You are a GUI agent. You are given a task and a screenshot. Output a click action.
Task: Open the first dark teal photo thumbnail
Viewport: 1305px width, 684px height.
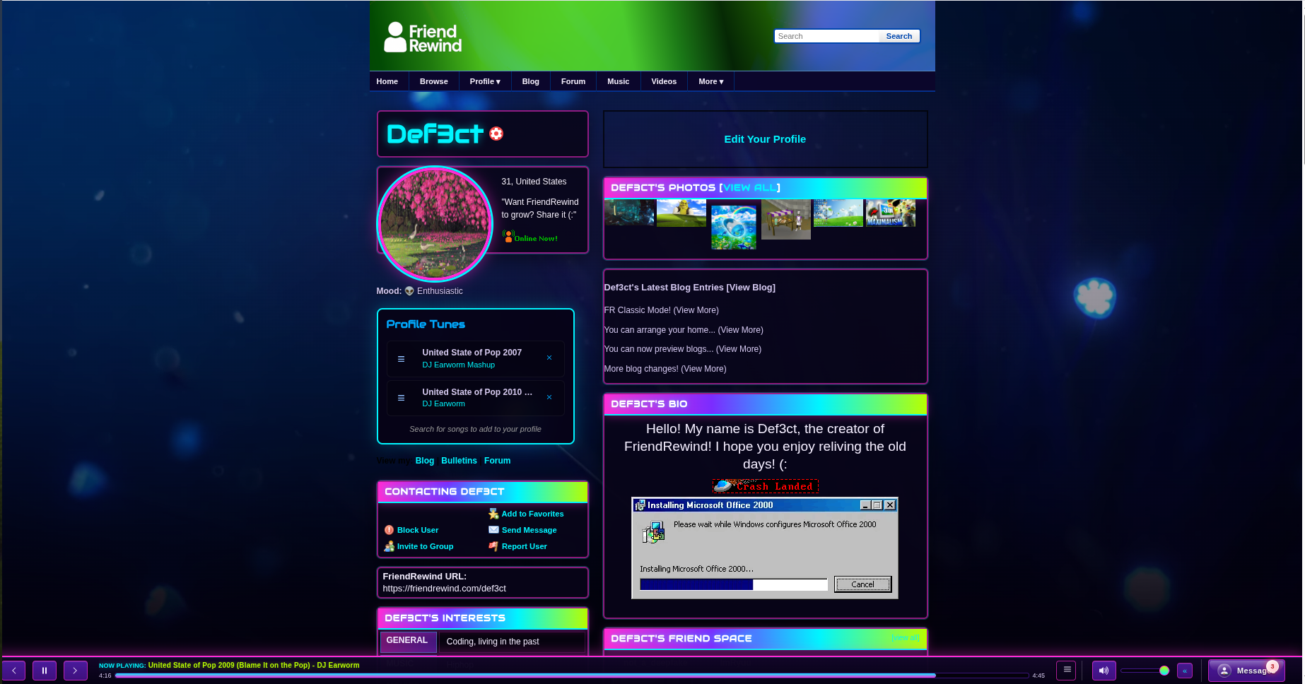pyautogui.click(x=630, y=213)
